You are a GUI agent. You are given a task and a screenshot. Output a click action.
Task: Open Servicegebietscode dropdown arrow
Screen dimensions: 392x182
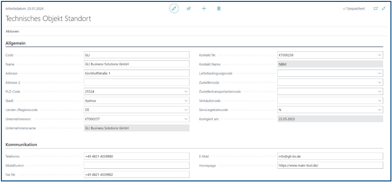pos(380,110)
